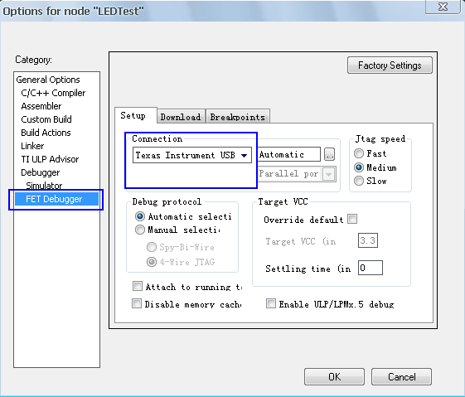This screenshot has width=465, height=397.
Task: Select TI ULP Advisor category
Action: pyautogui.click(x=50, y=159)
